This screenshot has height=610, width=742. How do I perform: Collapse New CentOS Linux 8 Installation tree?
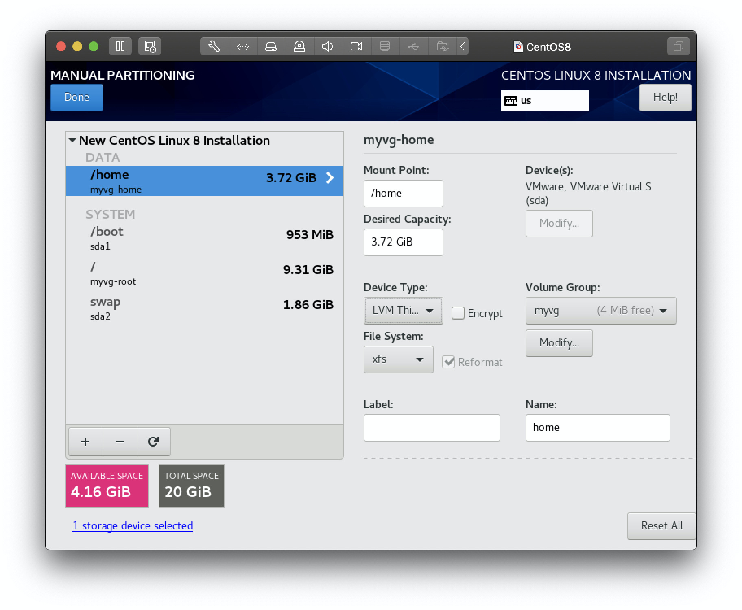72,140
